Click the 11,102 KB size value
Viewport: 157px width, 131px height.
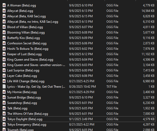coord(148,54)
